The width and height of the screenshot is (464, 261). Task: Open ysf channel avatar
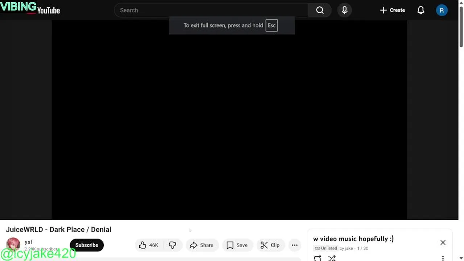[13, 245]
